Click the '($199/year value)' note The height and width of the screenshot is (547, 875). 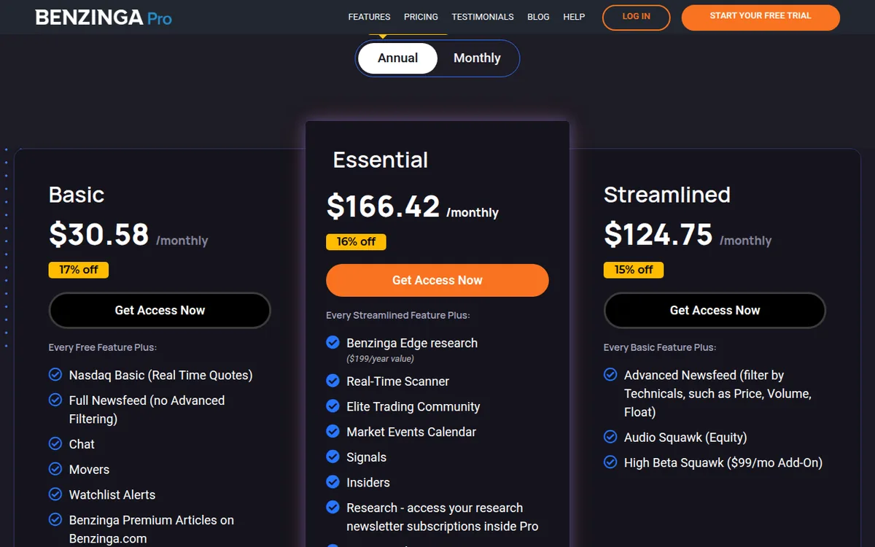pyautogui.click(x=380, y=359)
